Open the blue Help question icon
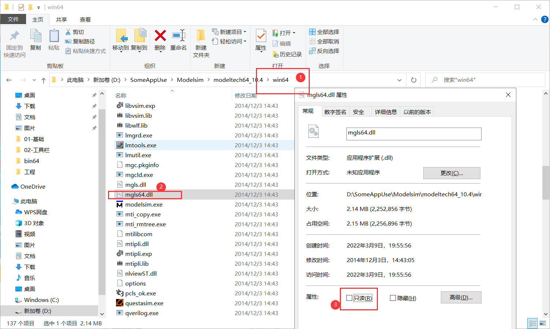Viewport: 550px width, 329px height. click(545, 19)
